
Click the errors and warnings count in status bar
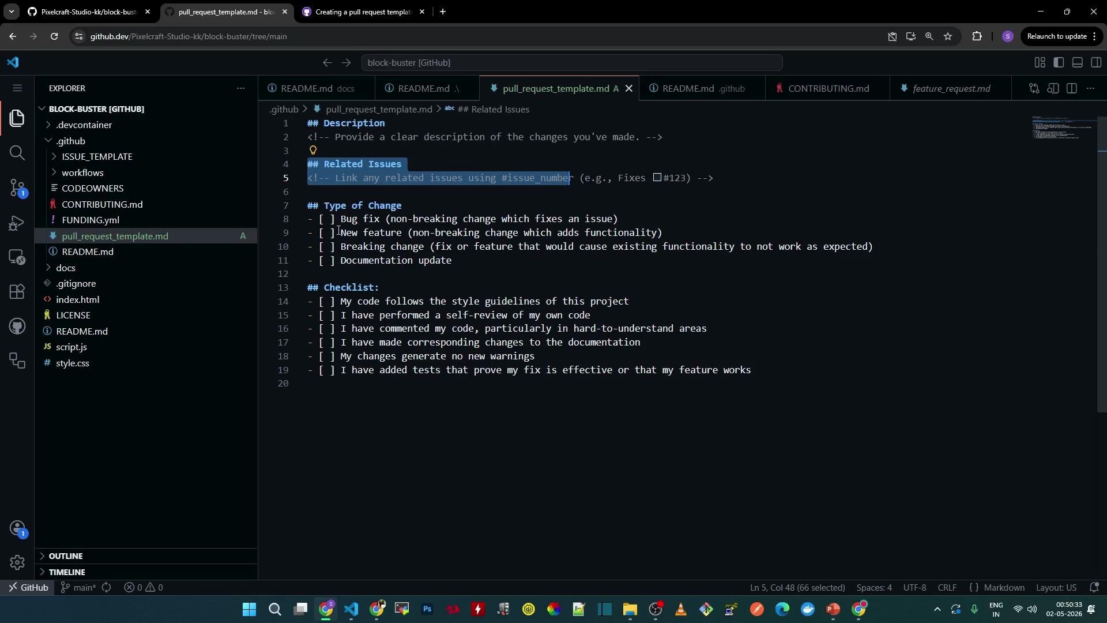[x=144, y=588]
